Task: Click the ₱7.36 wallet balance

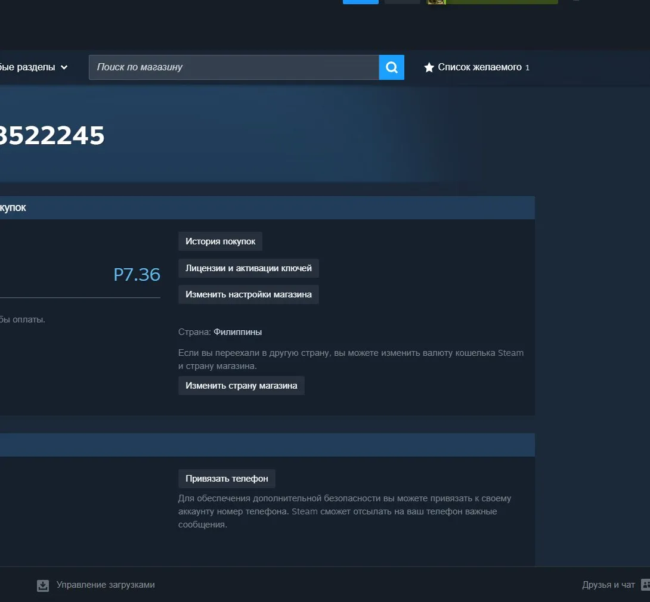Action: tap(137, 274)
